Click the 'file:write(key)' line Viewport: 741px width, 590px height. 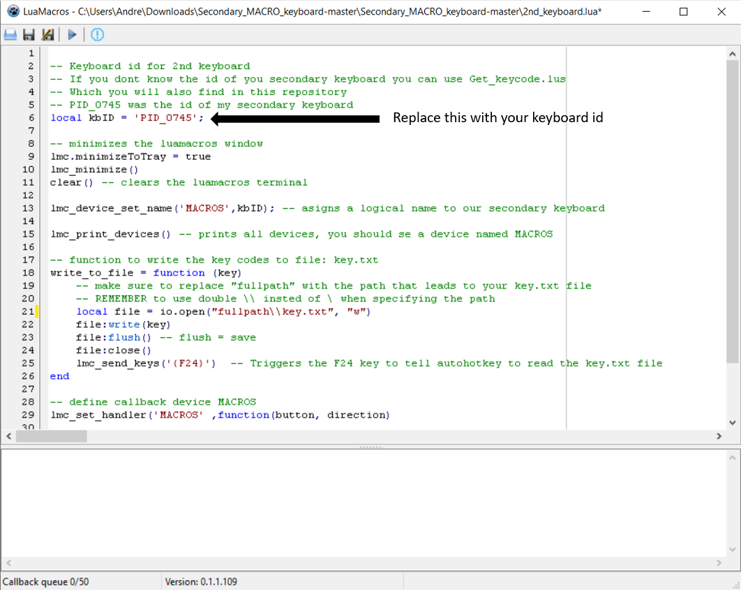click(x=123, y=324)
